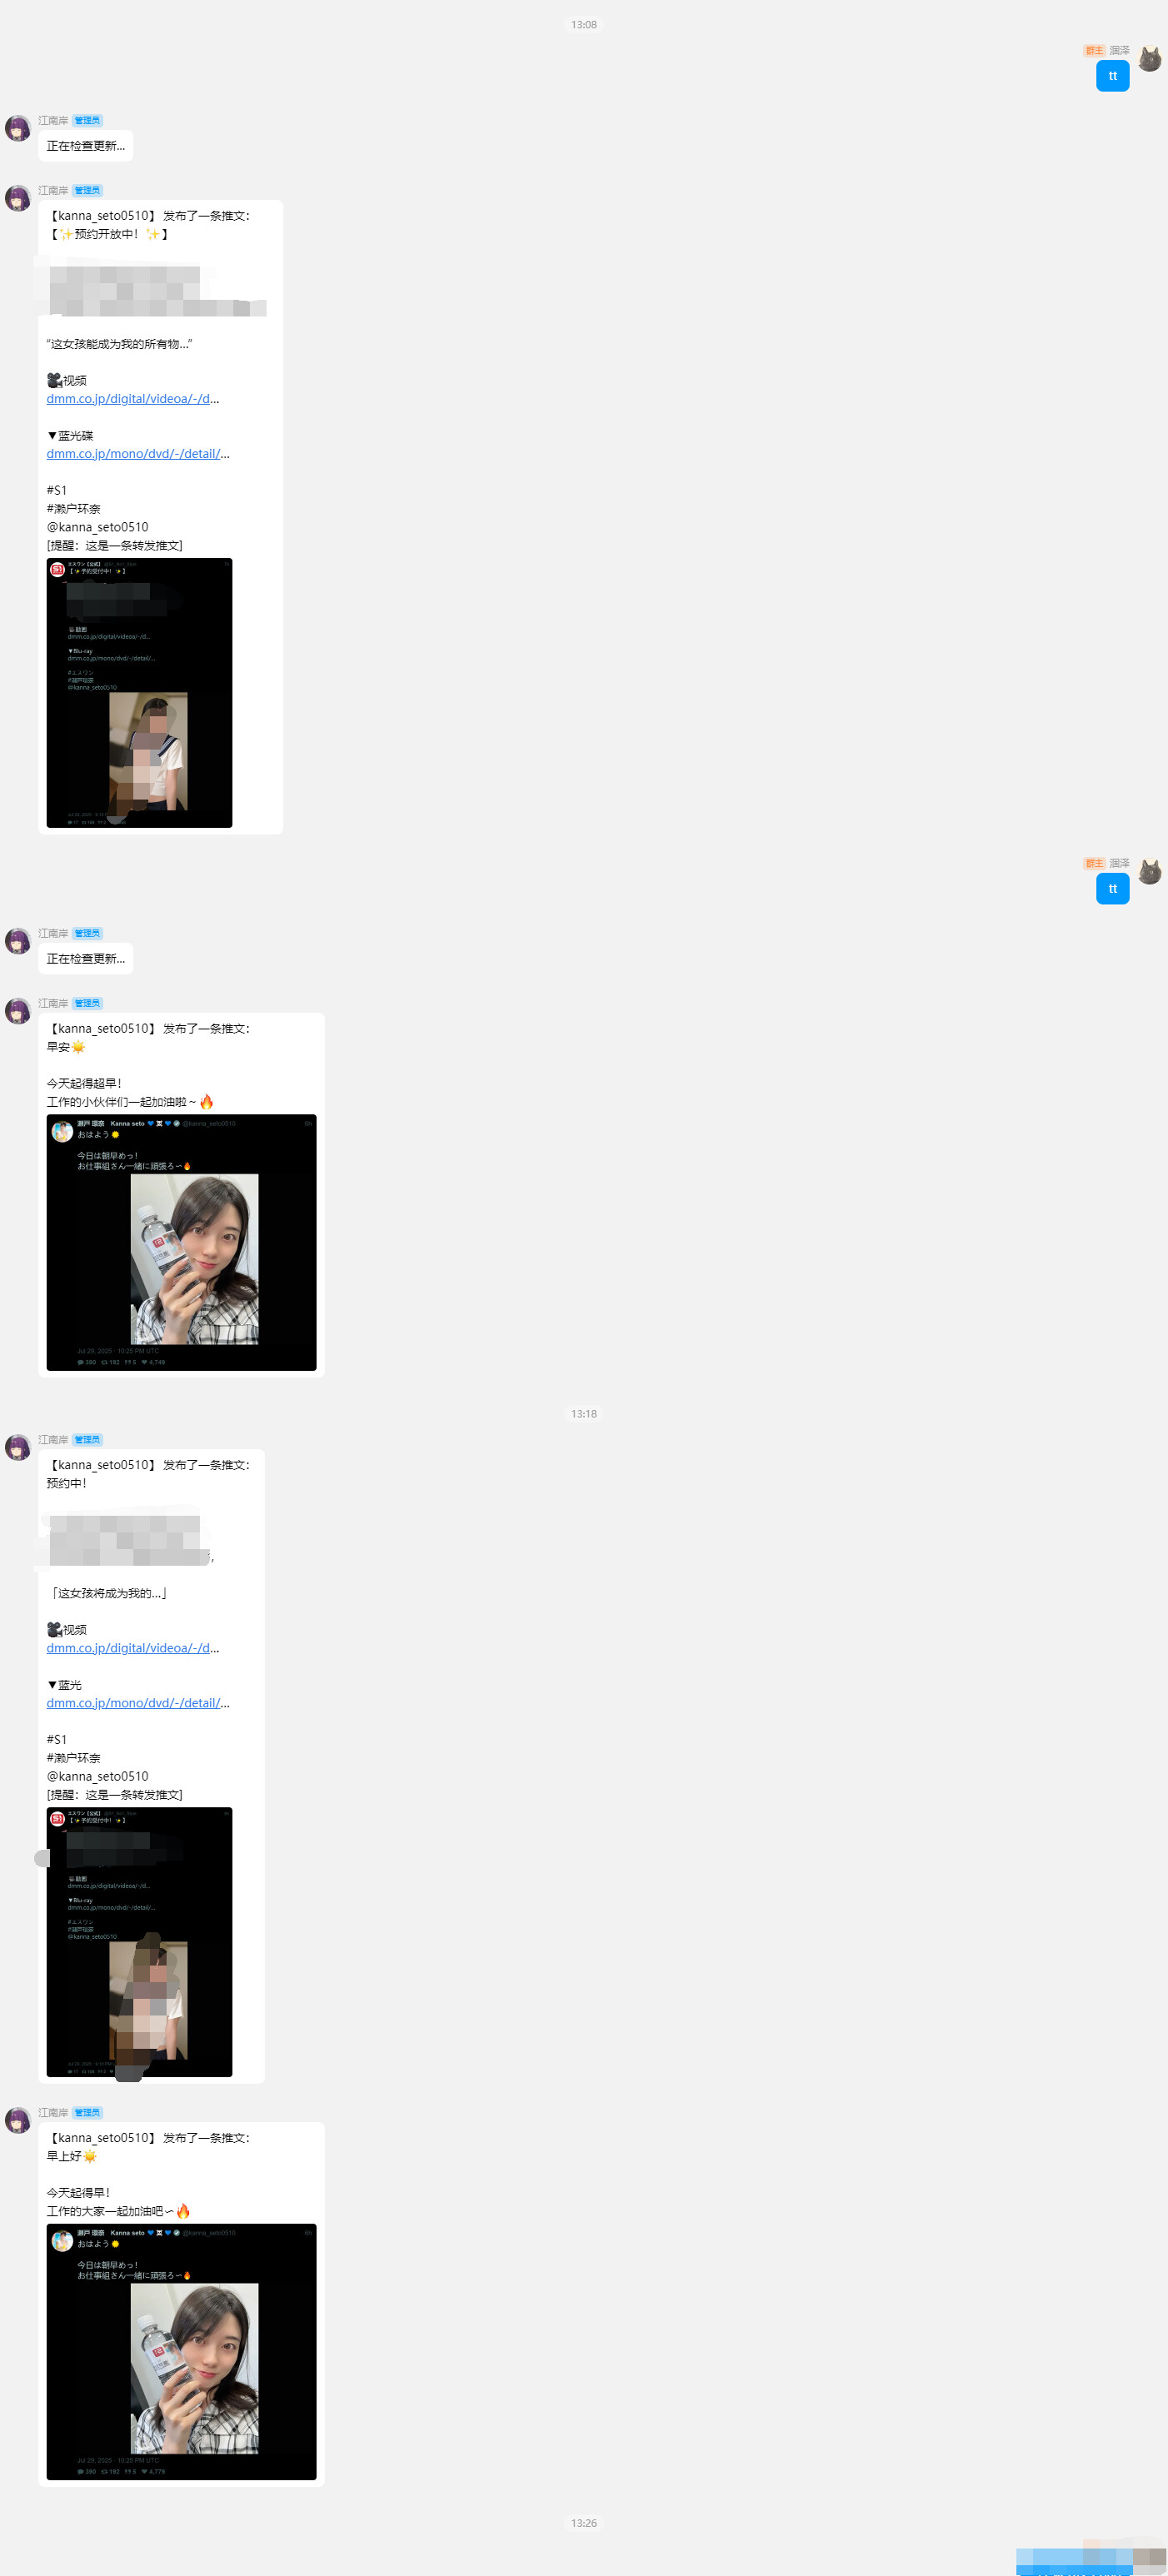Open the selfie tweet image in the 早上好 message
Screen dimensions: 1168x2576
pyautogui.click(x=181, y=2351)
